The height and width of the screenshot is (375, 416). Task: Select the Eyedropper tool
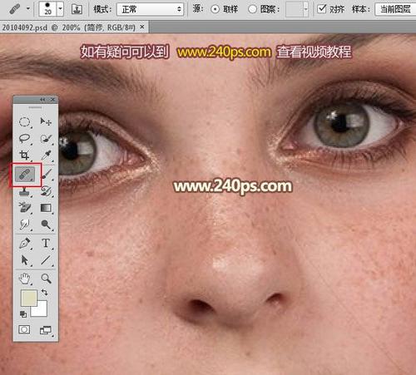[47, 155]
